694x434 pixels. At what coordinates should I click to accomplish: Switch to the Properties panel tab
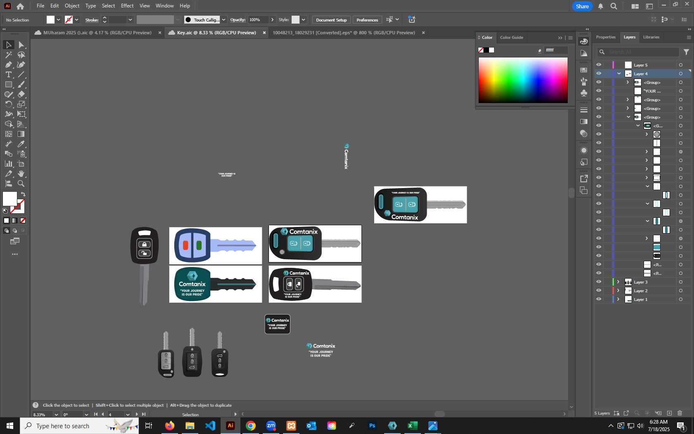point(606,37)
